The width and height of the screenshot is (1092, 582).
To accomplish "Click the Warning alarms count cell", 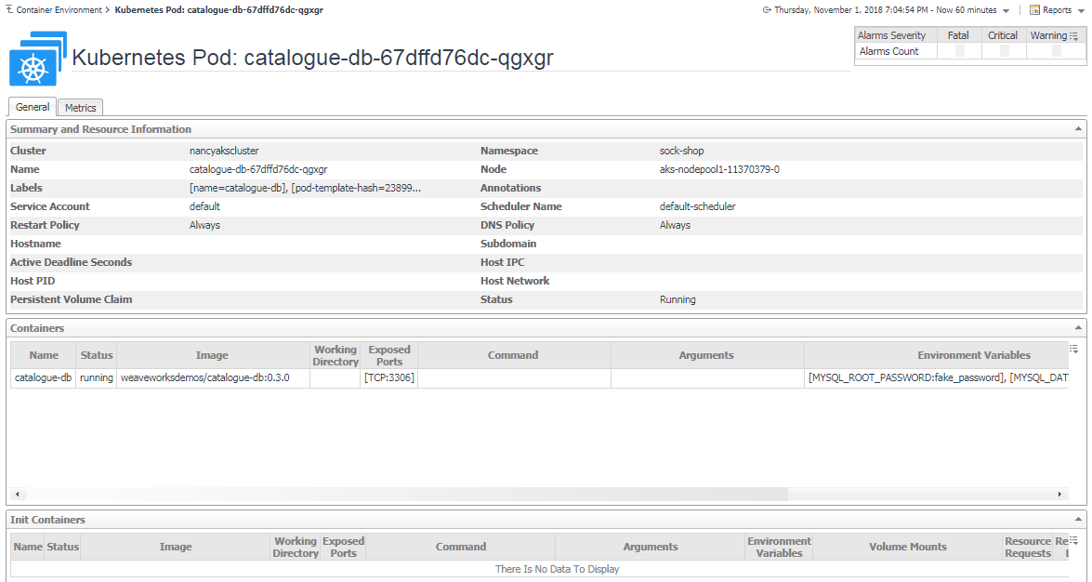I will [1056, 51].
